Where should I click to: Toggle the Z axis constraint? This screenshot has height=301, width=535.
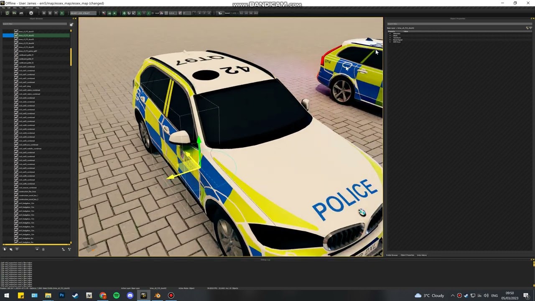pyautogui.click(x=148, y=13)
